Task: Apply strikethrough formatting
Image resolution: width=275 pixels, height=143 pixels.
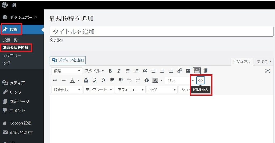Action: [x=55, y=80]
